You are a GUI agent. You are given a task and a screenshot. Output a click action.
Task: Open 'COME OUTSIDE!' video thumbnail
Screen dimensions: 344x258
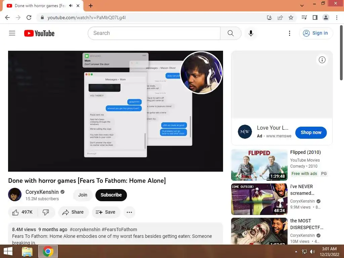click(x=259, y=199)
